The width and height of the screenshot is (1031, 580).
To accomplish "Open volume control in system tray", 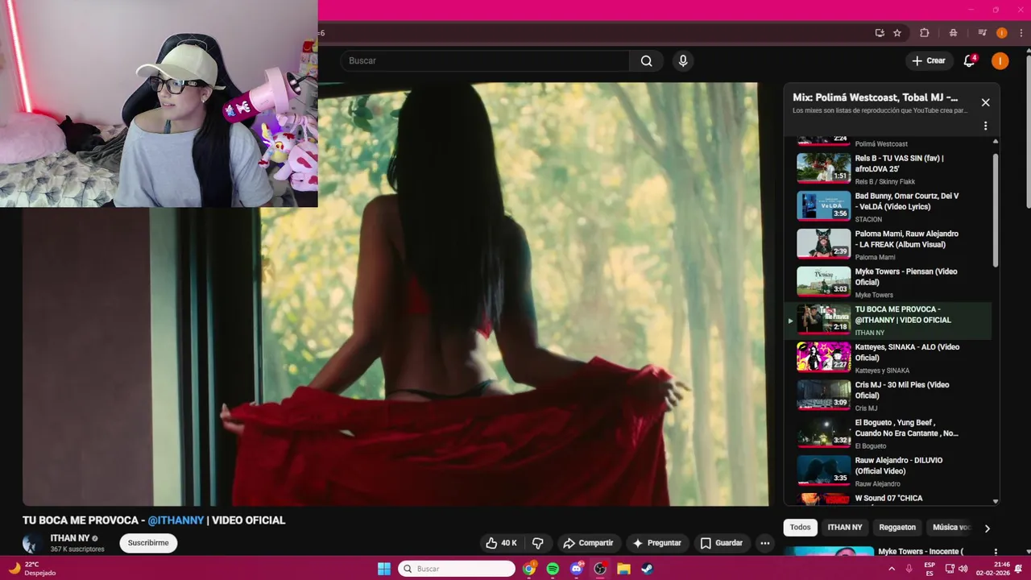I will point(963,569).
